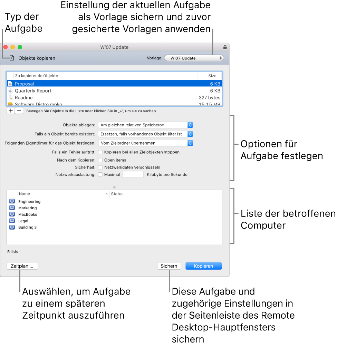Open the Objekte ablegen dropdown
The width and height of the screenshot is (337, 347).
coord(146,125)
